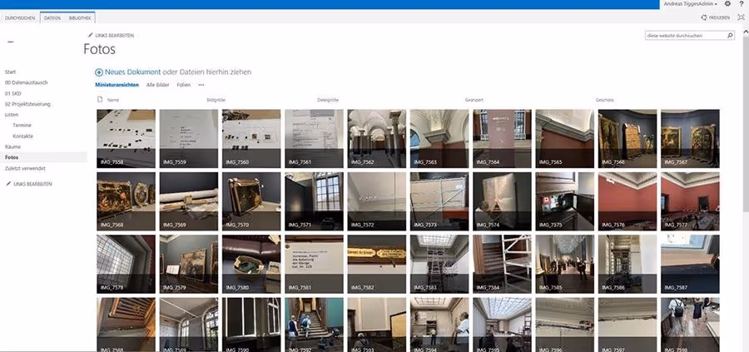Click the Freigeben button
The width and height of the screenshot is (749, 352).
[716, 17]
